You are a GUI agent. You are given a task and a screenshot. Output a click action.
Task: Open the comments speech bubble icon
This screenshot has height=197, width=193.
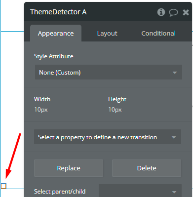click(x=173, y=12)
